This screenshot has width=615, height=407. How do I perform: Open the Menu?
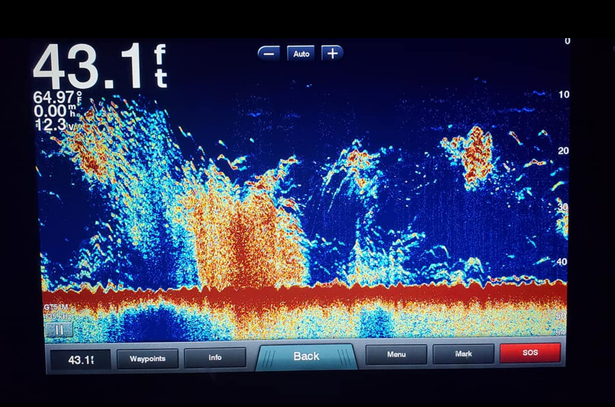click(x=396, y=354)
